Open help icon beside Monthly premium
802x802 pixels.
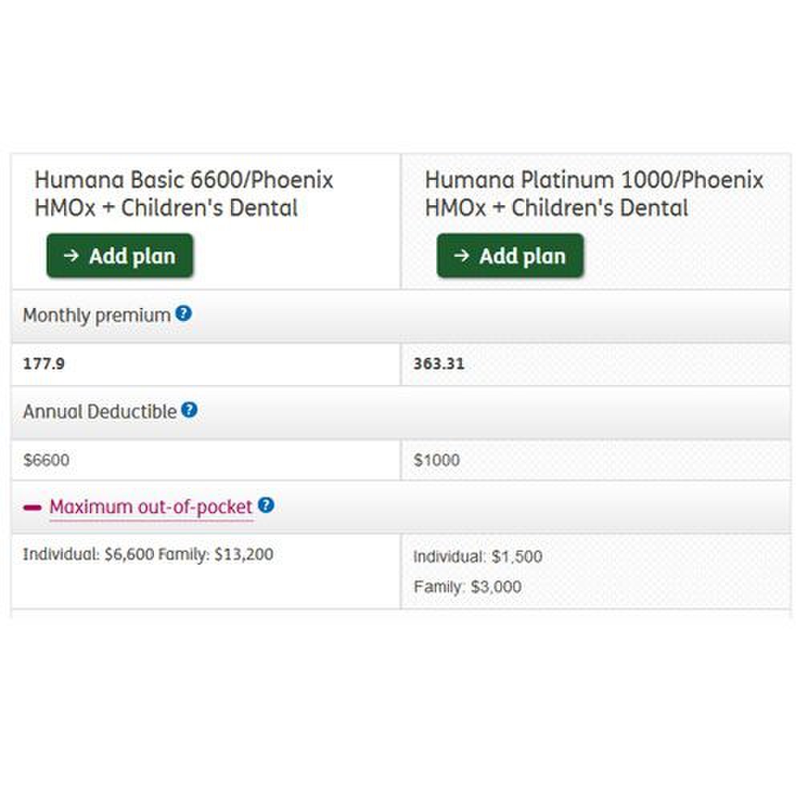184,314
